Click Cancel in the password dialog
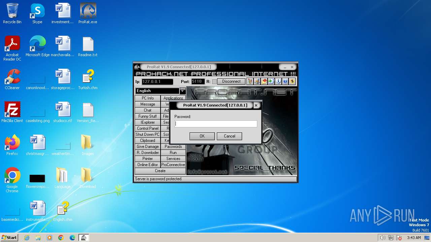The image size is (431, 242). [230, 136]
